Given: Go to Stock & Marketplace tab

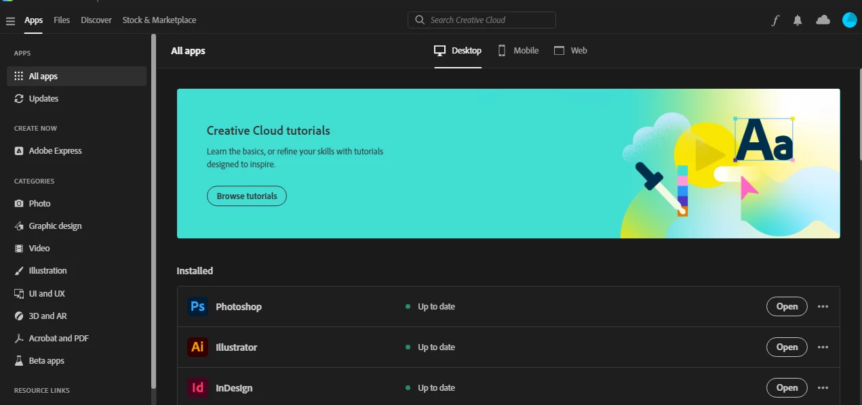Looking at the screenshot, I should coord(159,20).
